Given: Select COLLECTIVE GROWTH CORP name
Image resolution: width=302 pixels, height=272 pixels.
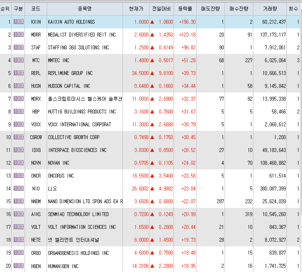Looking at the screenshot, I should (74, 137).
